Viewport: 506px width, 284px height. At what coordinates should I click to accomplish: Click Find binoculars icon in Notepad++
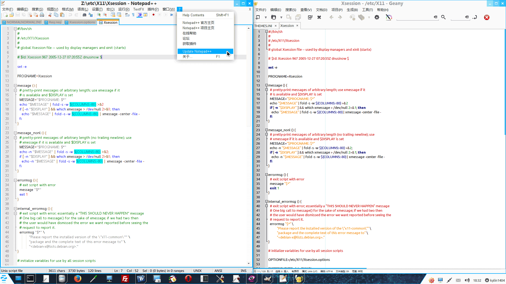click(x=84, y=15)
